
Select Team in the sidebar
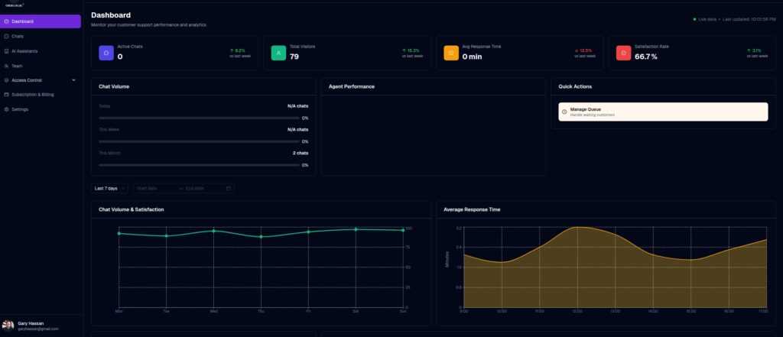(x=41, y=66)
